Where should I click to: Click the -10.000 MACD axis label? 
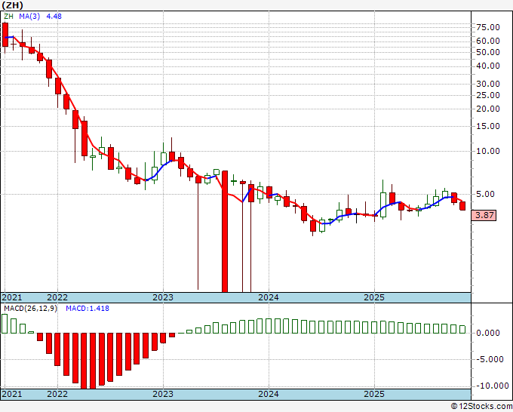click(490, 386)
